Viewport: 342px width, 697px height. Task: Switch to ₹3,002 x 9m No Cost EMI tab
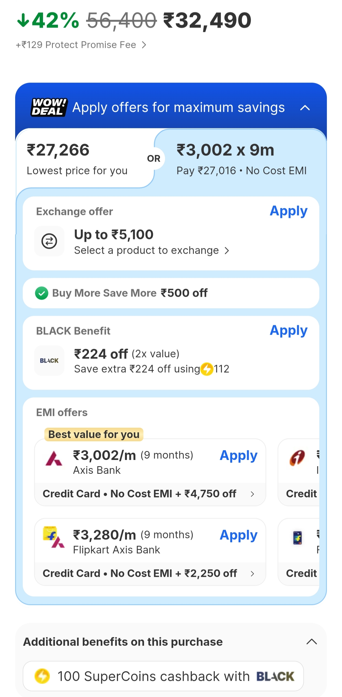click(241, 159)
